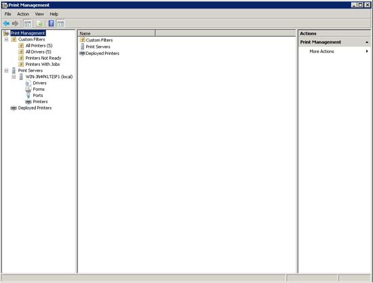
Task: Collapse the Print Management actions section arrow
Action: 367,42
